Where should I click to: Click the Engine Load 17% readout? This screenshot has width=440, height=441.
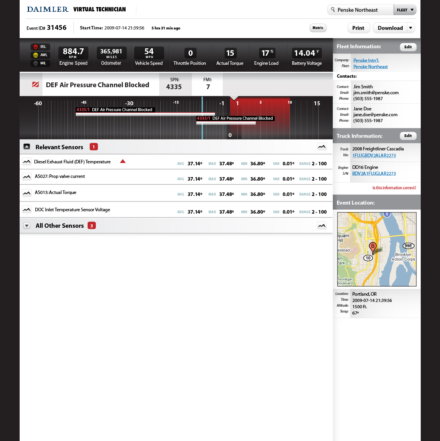coord(267,53)
